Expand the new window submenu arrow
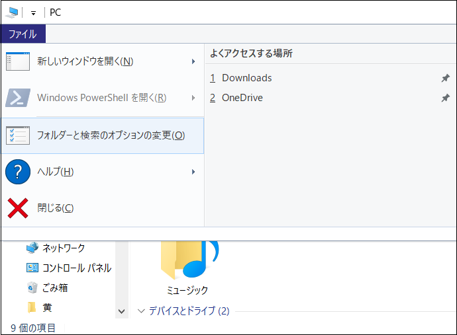 [x=193, y=61]
